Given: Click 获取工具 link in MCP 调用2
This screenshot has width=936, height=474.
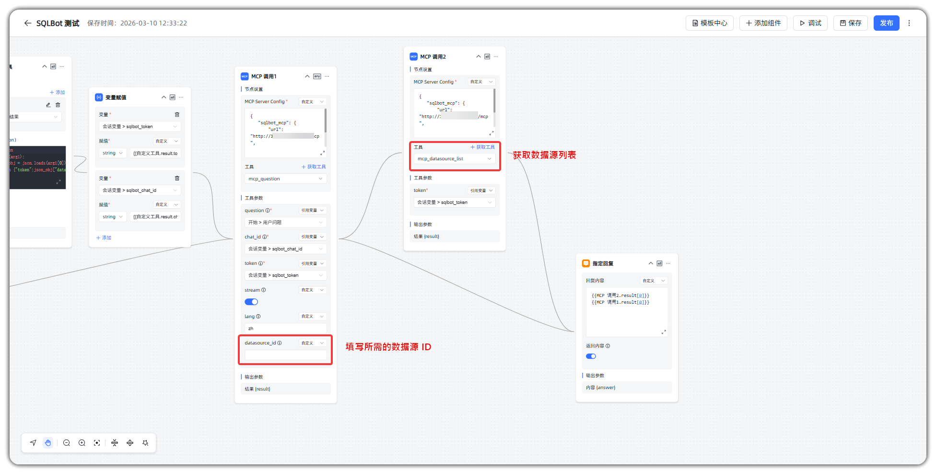Looking at the screenshot, I should (482, 147).
